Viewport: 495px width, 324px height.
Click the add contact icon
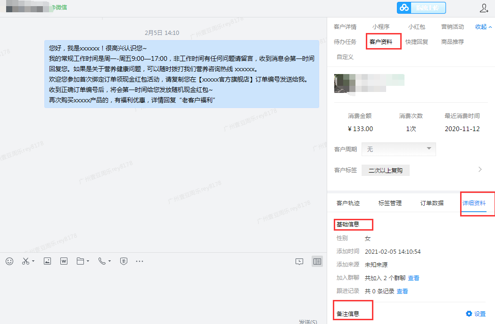[x=484, y=8]
